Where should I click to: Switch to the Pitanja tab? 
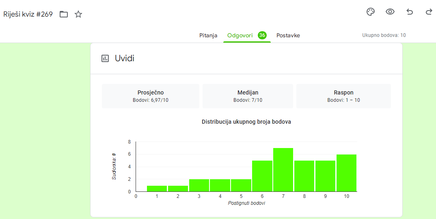point(208,36)
